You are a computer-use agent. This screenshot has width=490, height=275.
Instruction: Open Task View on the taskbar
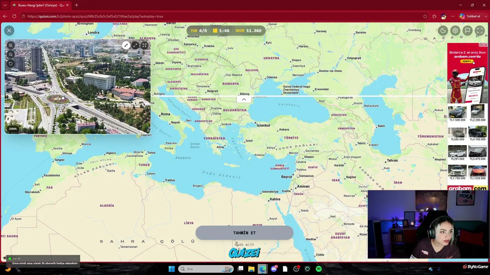(x=240, y=269)
